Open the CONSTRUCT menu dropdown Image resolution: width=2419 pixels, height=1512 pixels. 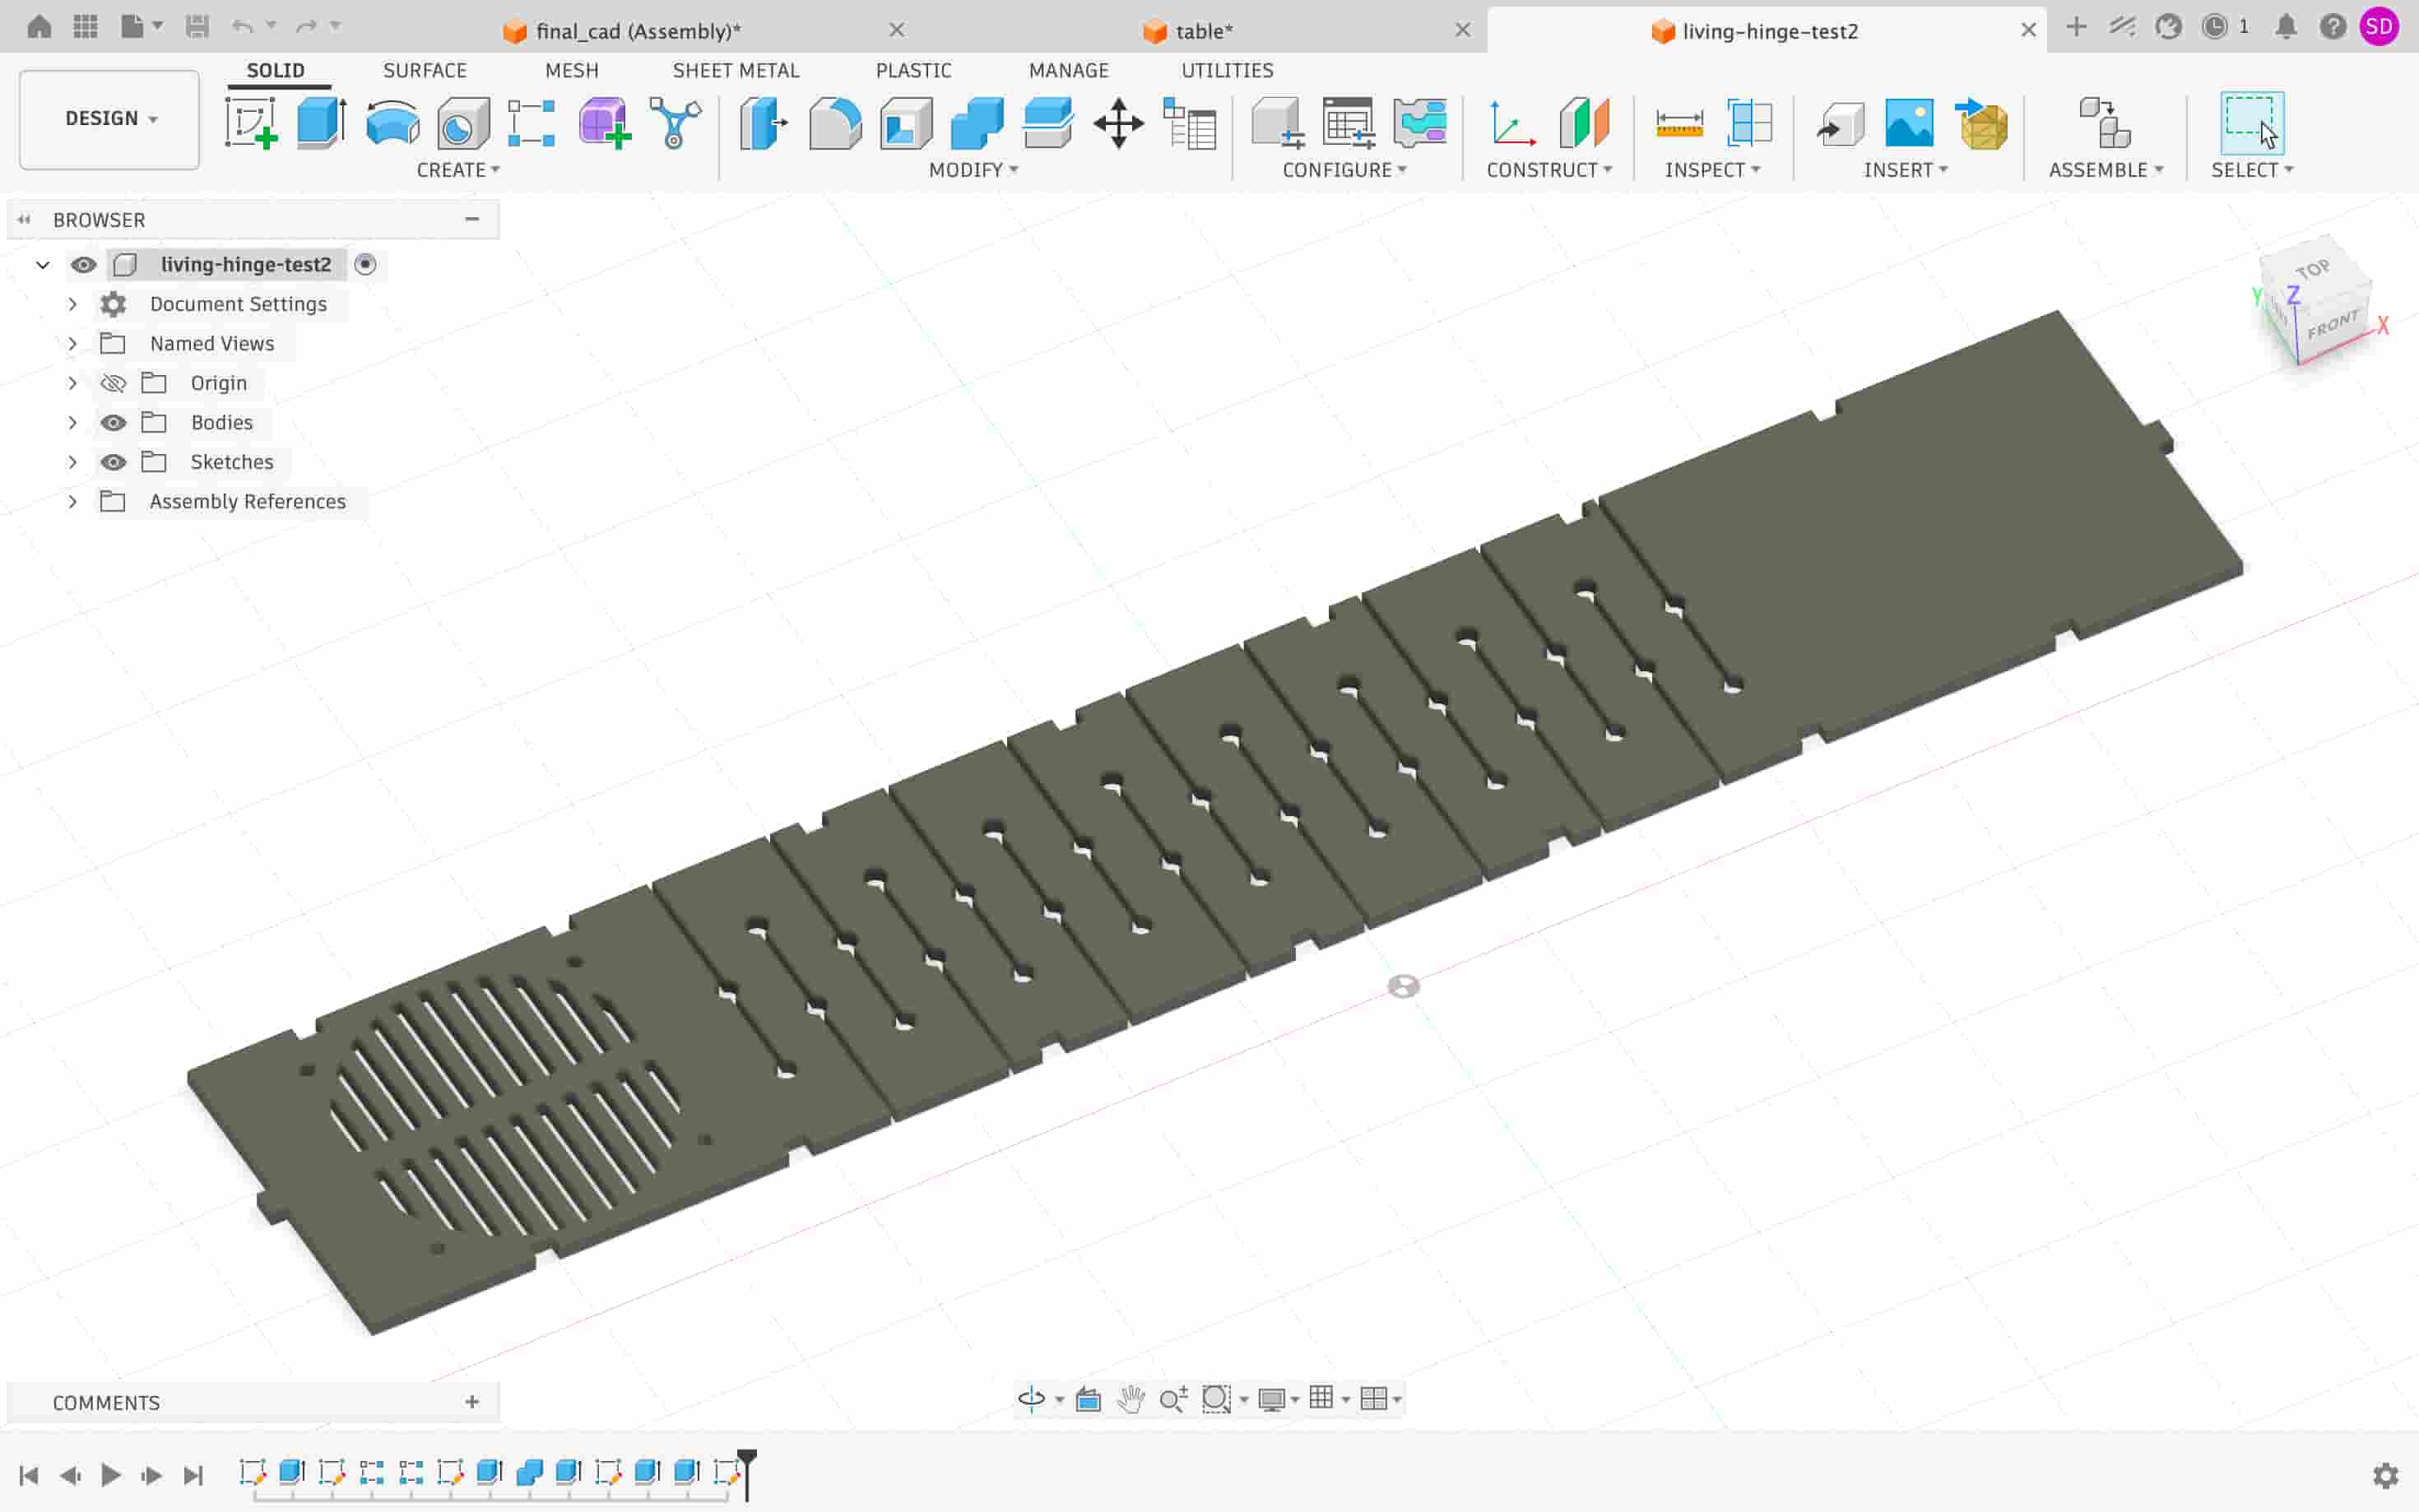1549,170
